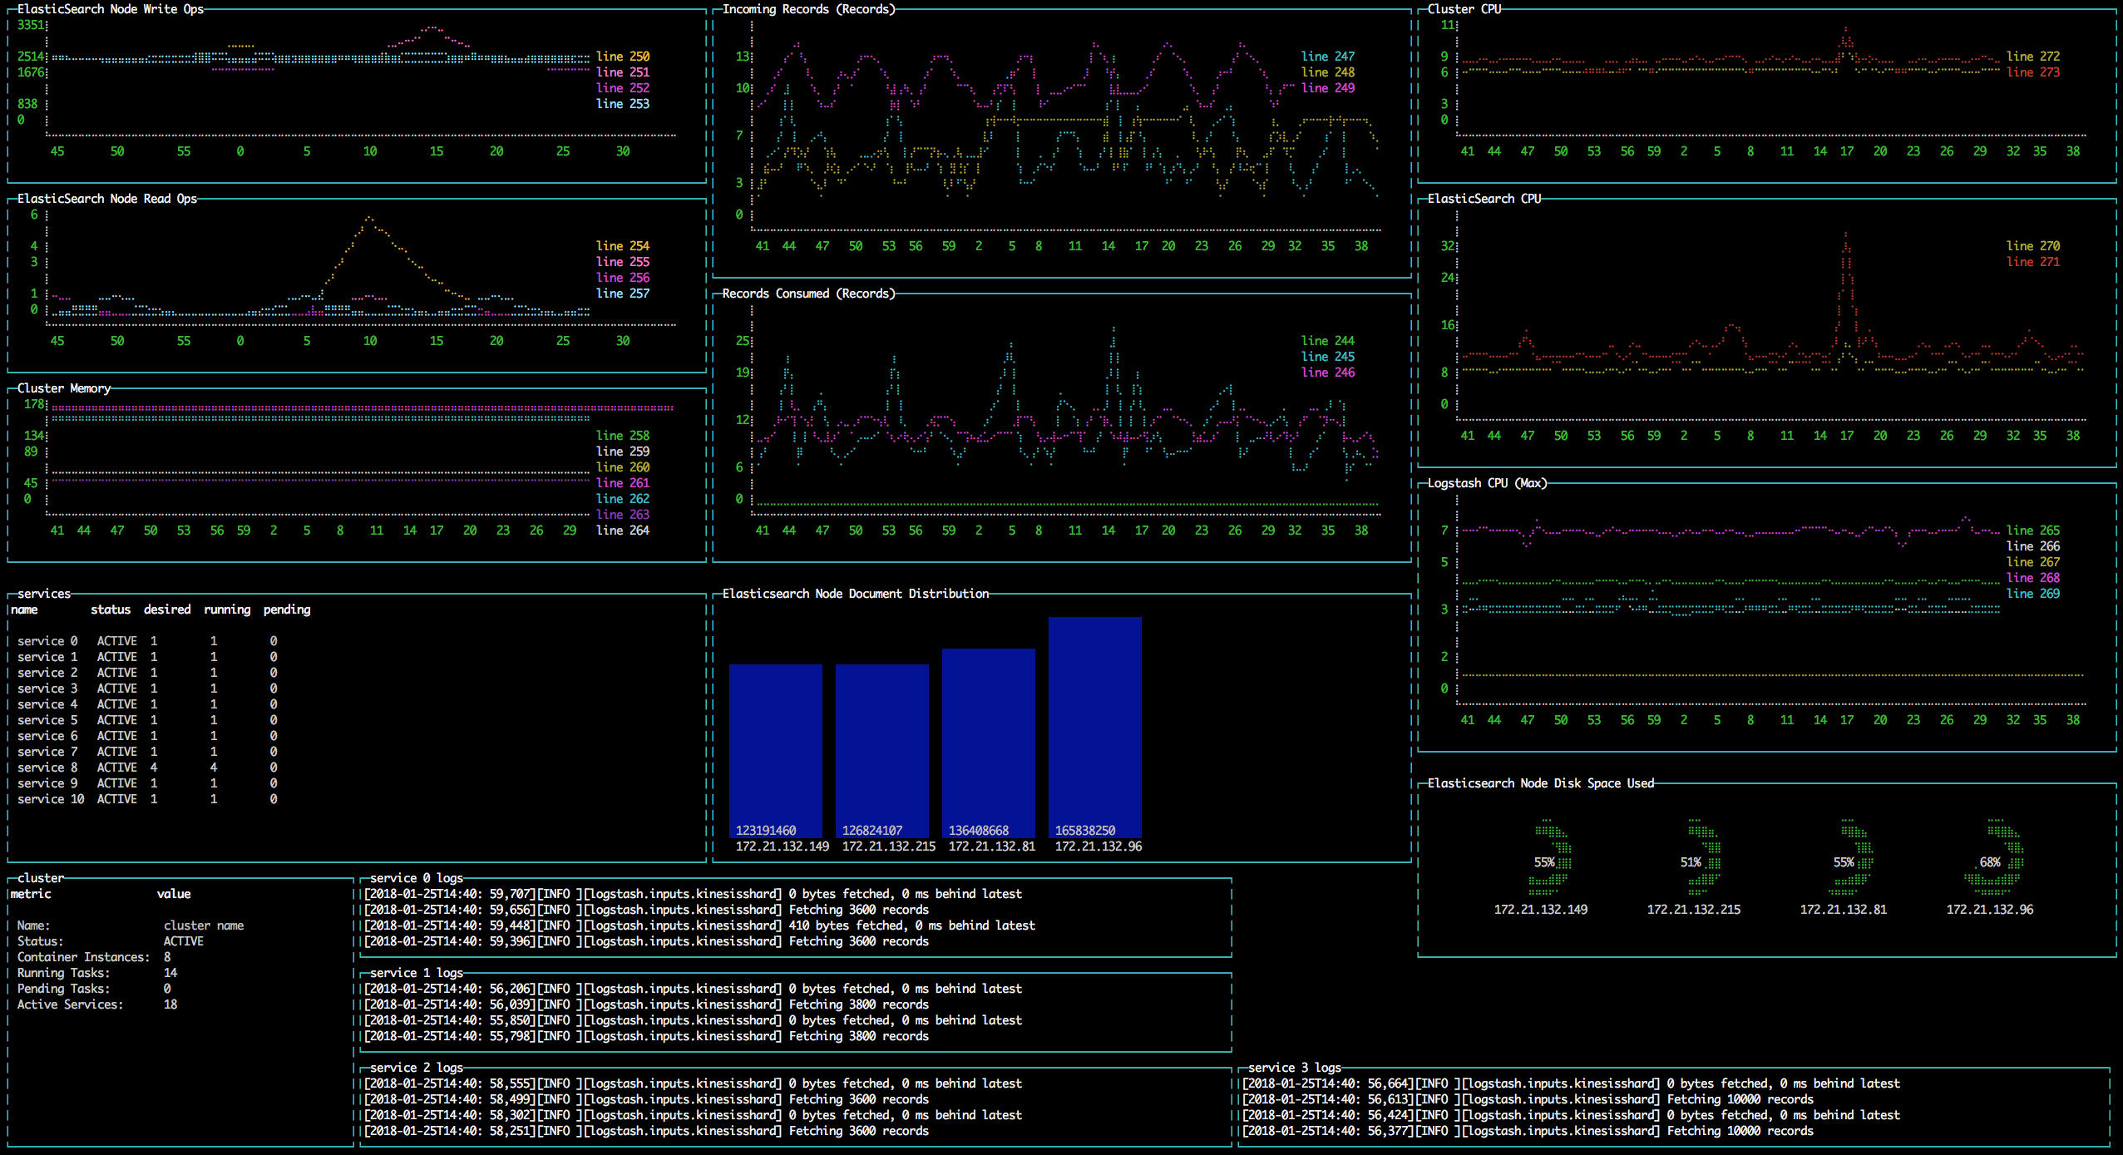The width and height of the screenshot is (2123, 1155).
Task: Select the document bar labeled 123191460
Action: coord(775,750)
